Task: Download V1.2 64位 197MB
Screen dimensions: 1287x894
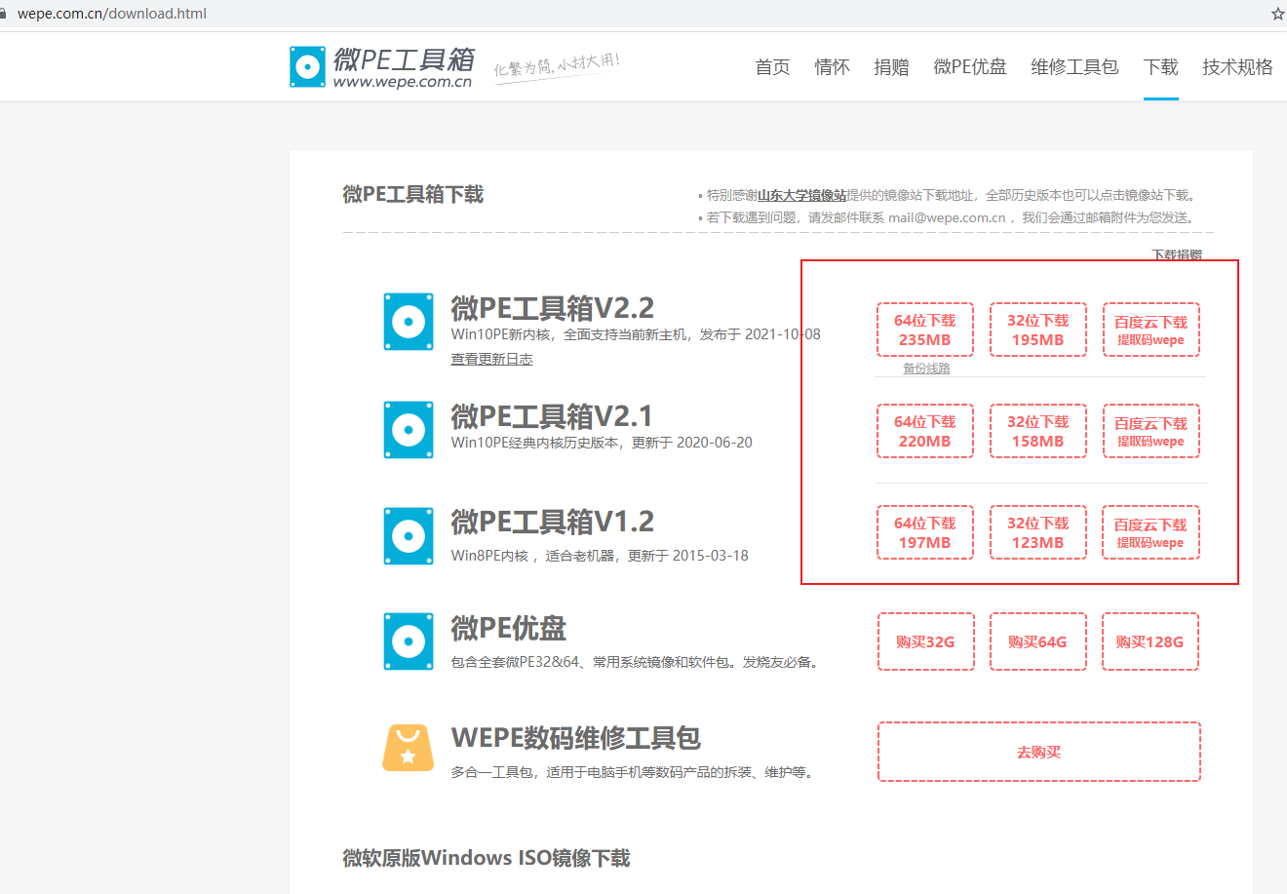Action: pos(925,532)
